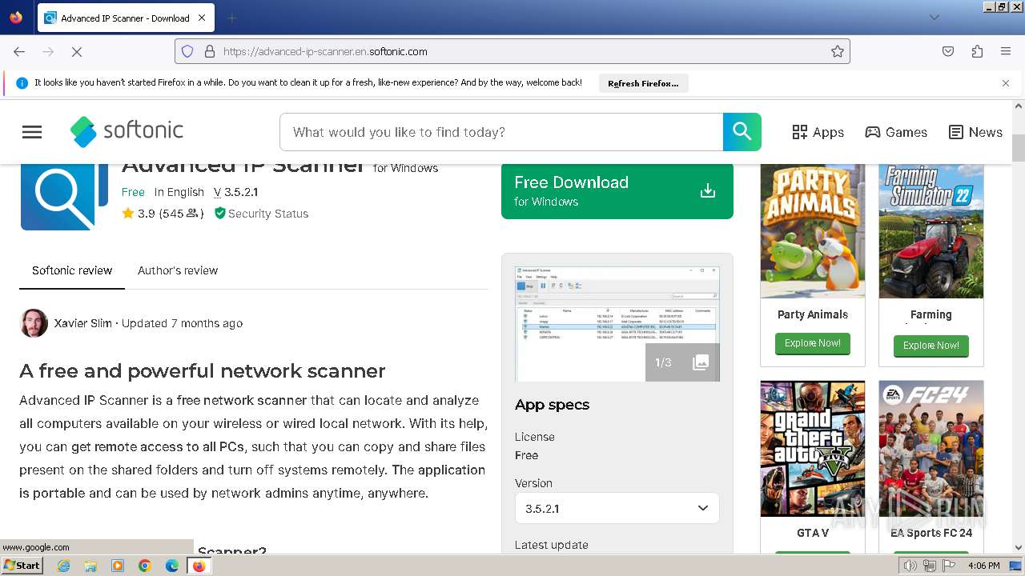This screenshot has height=576, width=1025.
Task: Open the Softonic hamburger menu
Action: 32,132
